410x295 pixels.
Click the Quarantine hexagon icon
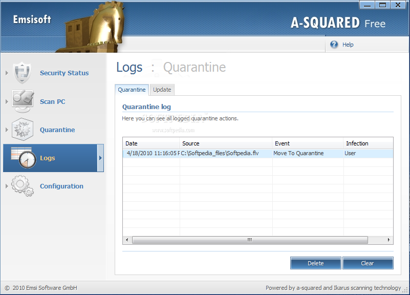pos(23,130)
